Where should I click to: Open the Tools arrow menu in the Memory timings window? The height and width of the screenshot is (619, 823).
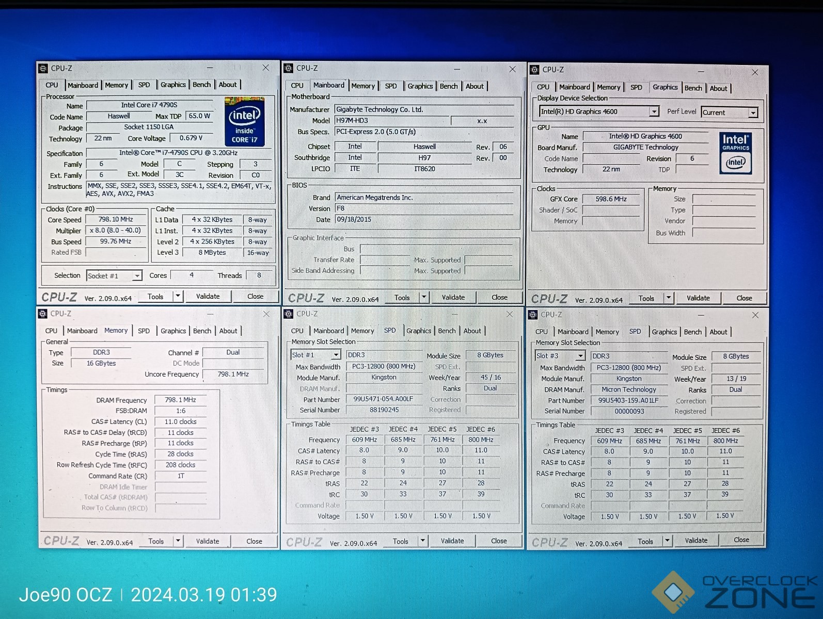tap(178, 541)
